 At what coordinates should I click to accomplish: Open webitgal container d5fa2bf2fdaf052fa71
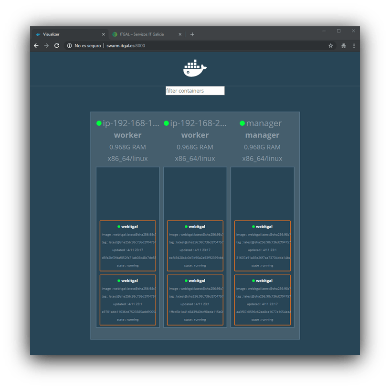point(128,246)
